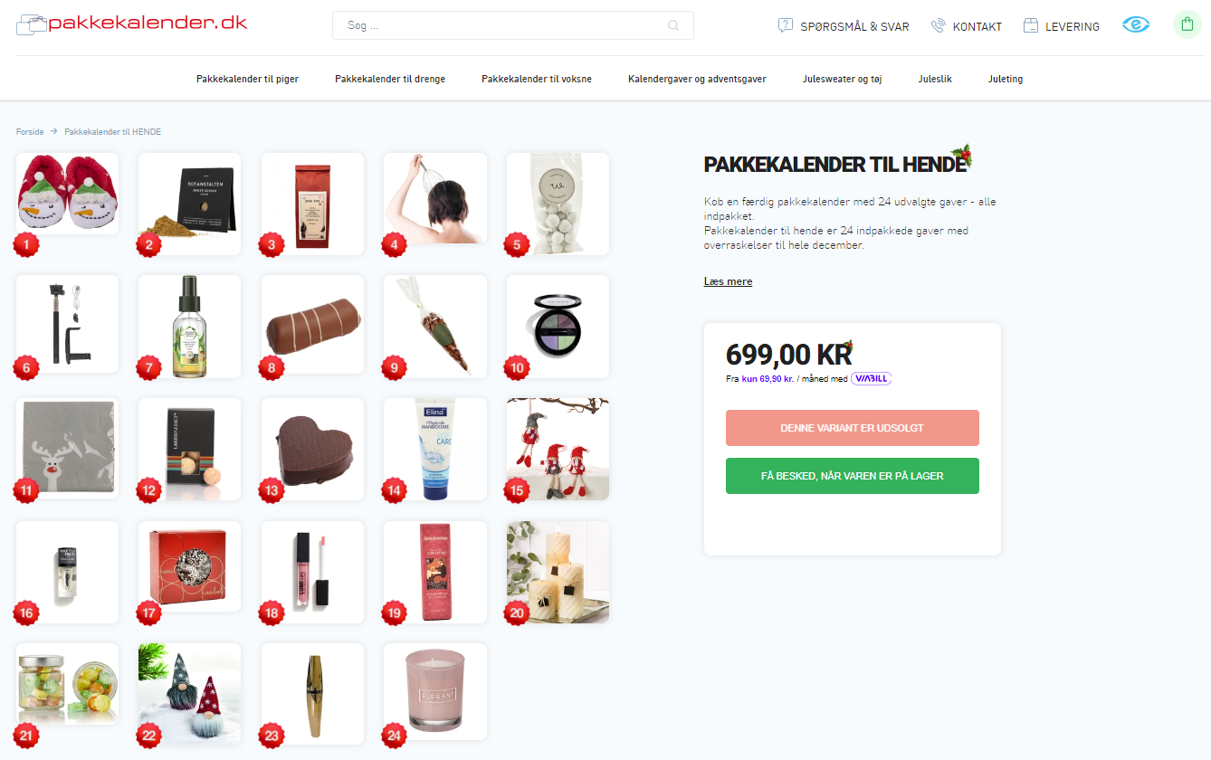Click the Kontakt phone icon
This screenshot has height=760, width=1211.
(x=939, y=25)
